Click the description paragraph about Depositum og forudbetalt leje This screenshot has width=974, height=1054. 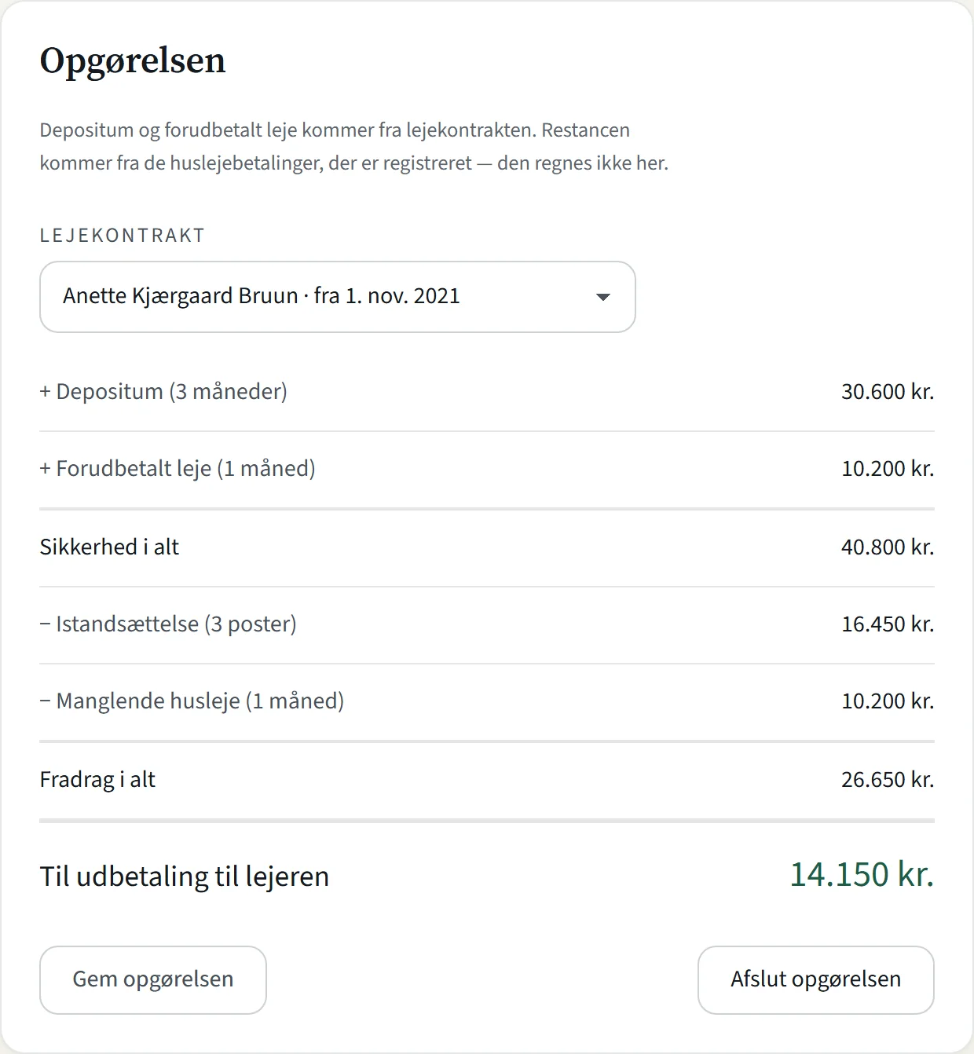(353, 146)
